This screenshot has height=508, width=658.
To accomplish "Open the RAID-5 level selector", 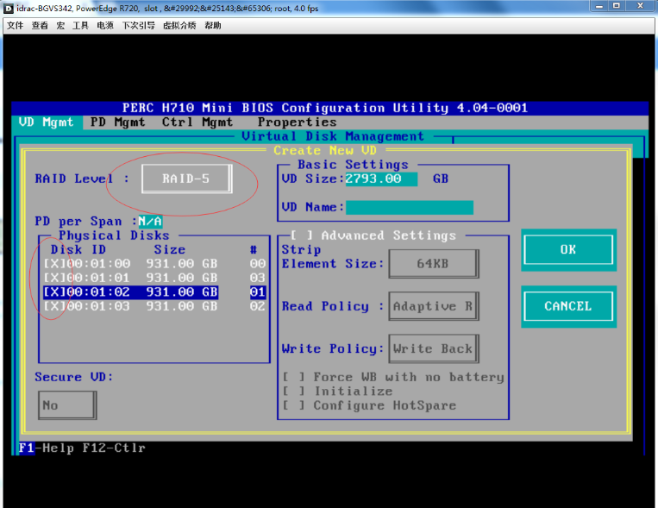I will [x=186, y=179].
